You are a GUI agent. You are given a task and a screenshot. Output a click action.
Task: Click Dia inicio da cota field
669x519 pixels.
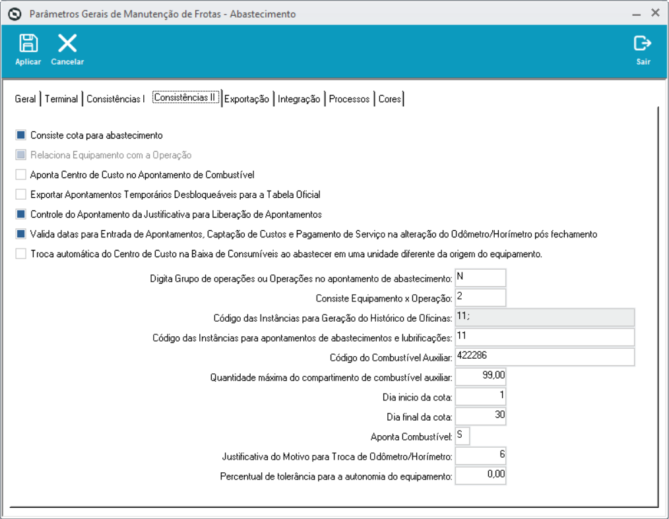(x=480, y=396)
